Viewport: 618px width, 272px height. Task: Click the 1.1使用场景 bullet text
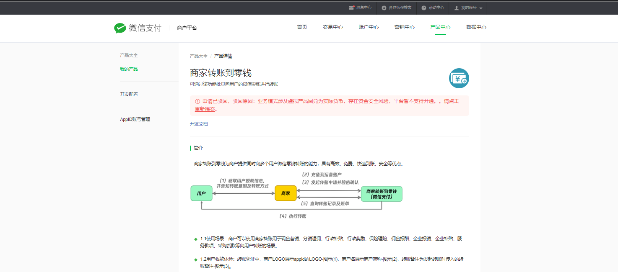(331, 242)
